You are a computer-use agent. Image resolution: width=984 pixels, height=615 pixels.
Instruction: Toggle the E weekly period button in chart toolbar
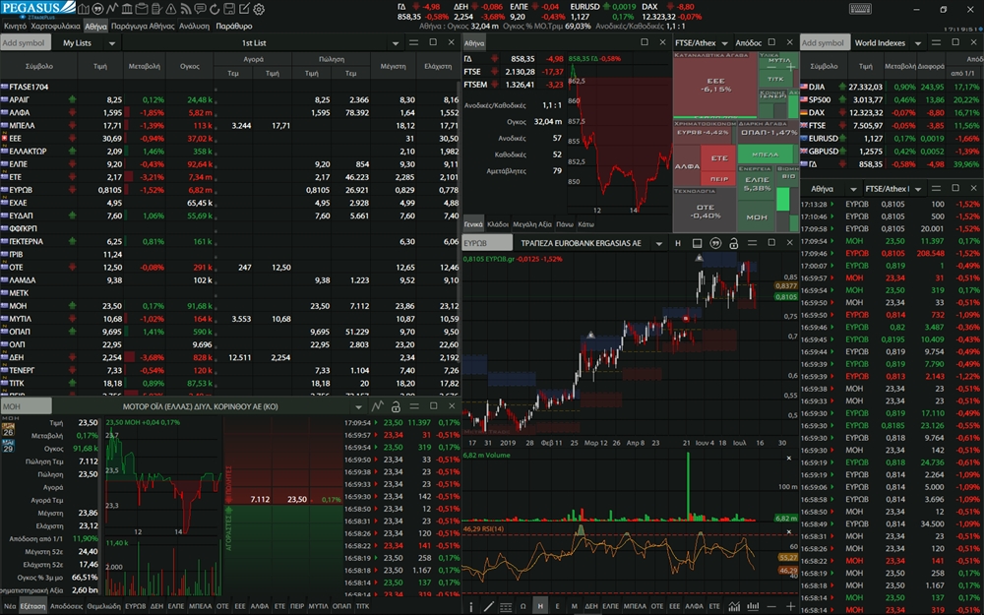coord(557,606)
